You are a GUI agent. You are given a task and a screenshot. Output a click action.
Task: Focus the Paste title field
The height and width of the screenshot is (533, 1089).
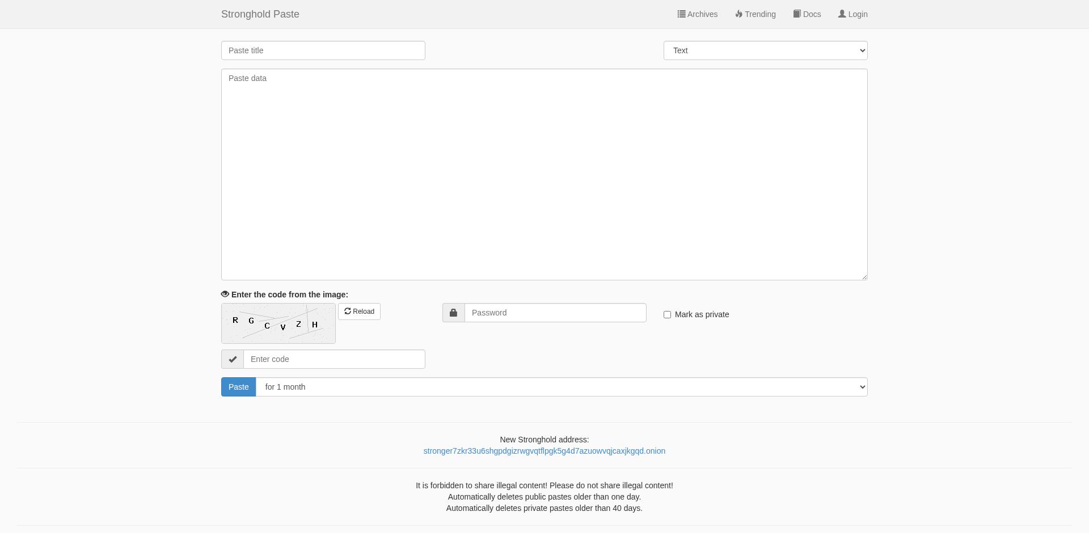tap(323, 50)
